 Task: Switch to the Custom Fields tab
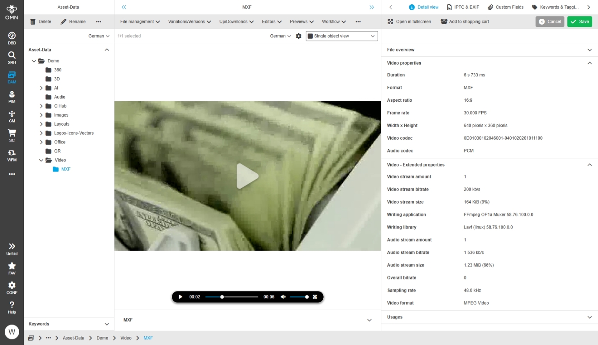505,7
